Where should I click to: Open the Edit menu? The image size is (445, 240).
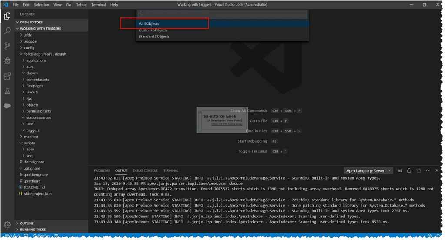(26, 4)
